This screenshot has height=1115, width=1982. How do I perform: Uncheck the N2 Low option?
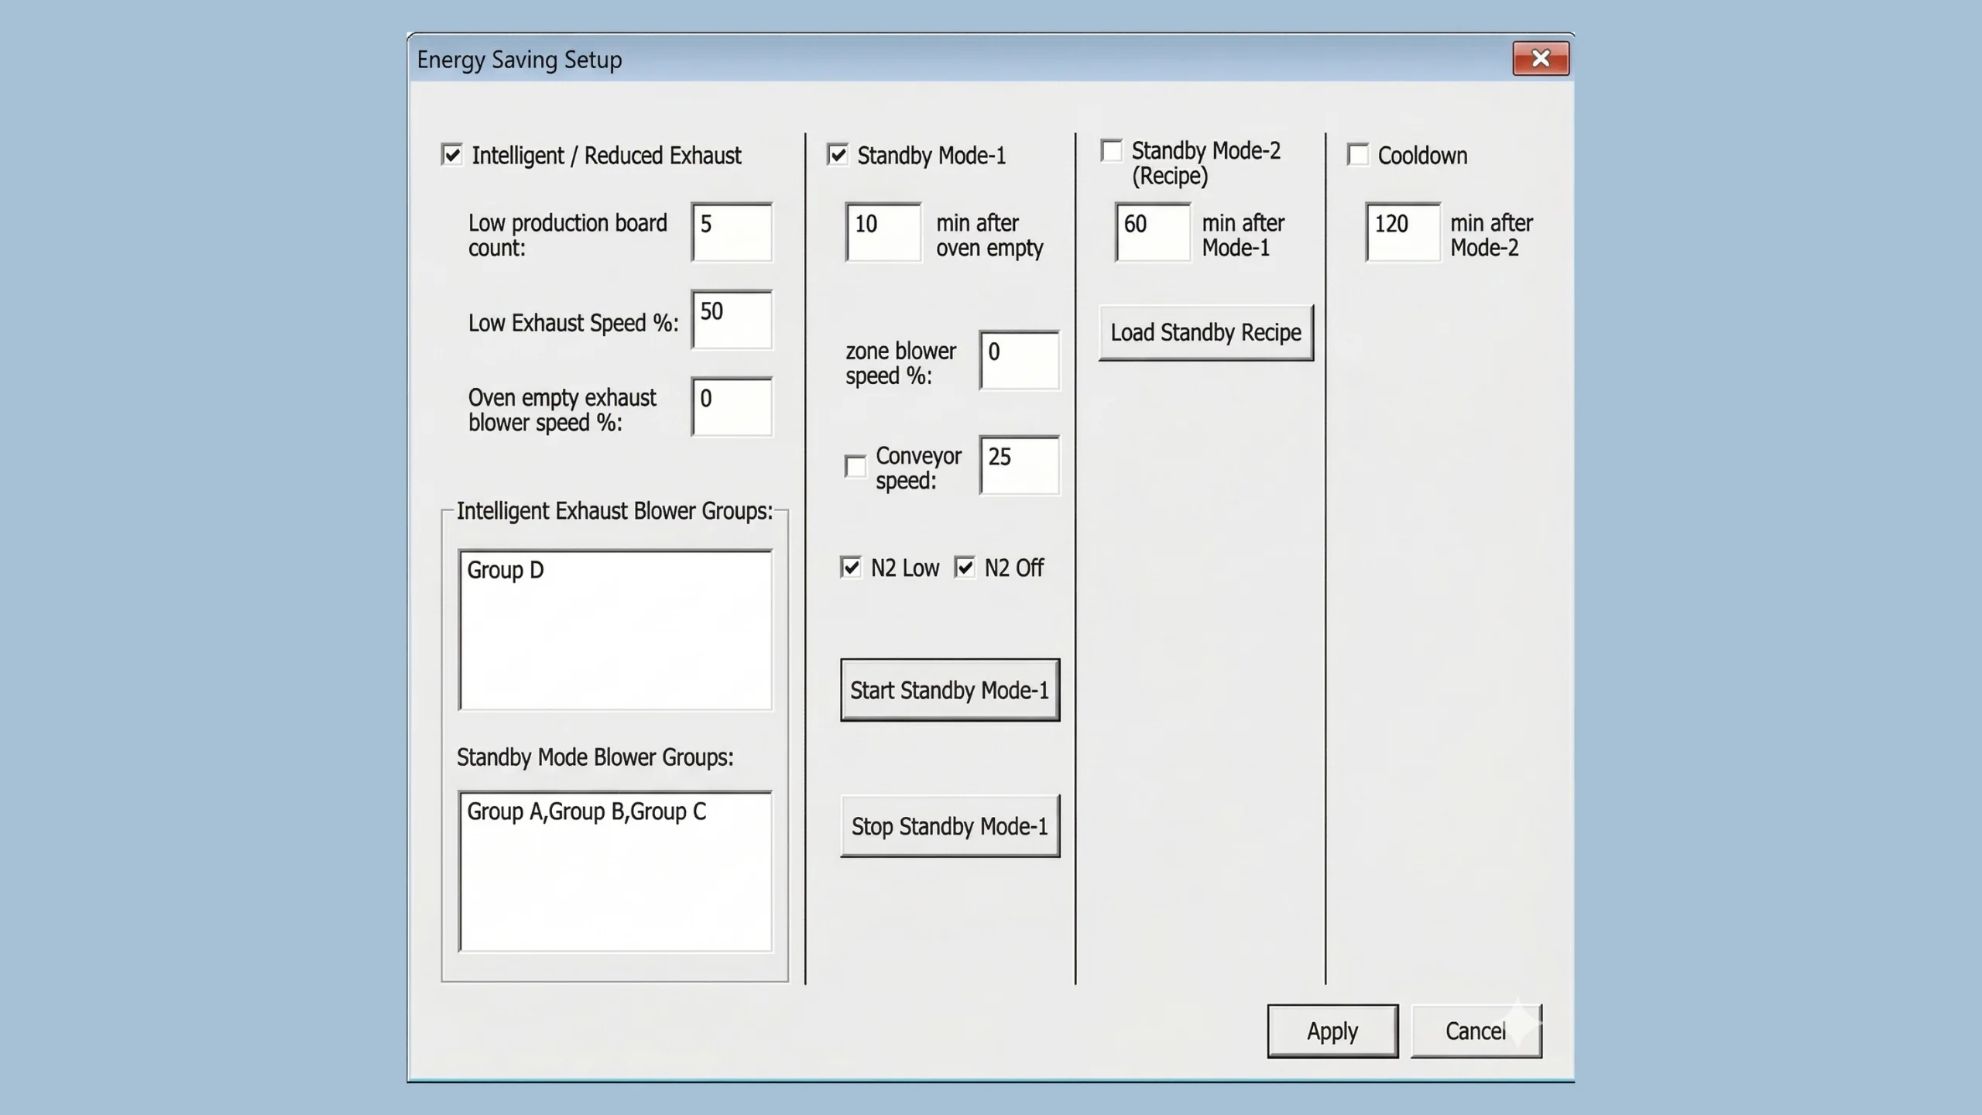coord(849,568)
